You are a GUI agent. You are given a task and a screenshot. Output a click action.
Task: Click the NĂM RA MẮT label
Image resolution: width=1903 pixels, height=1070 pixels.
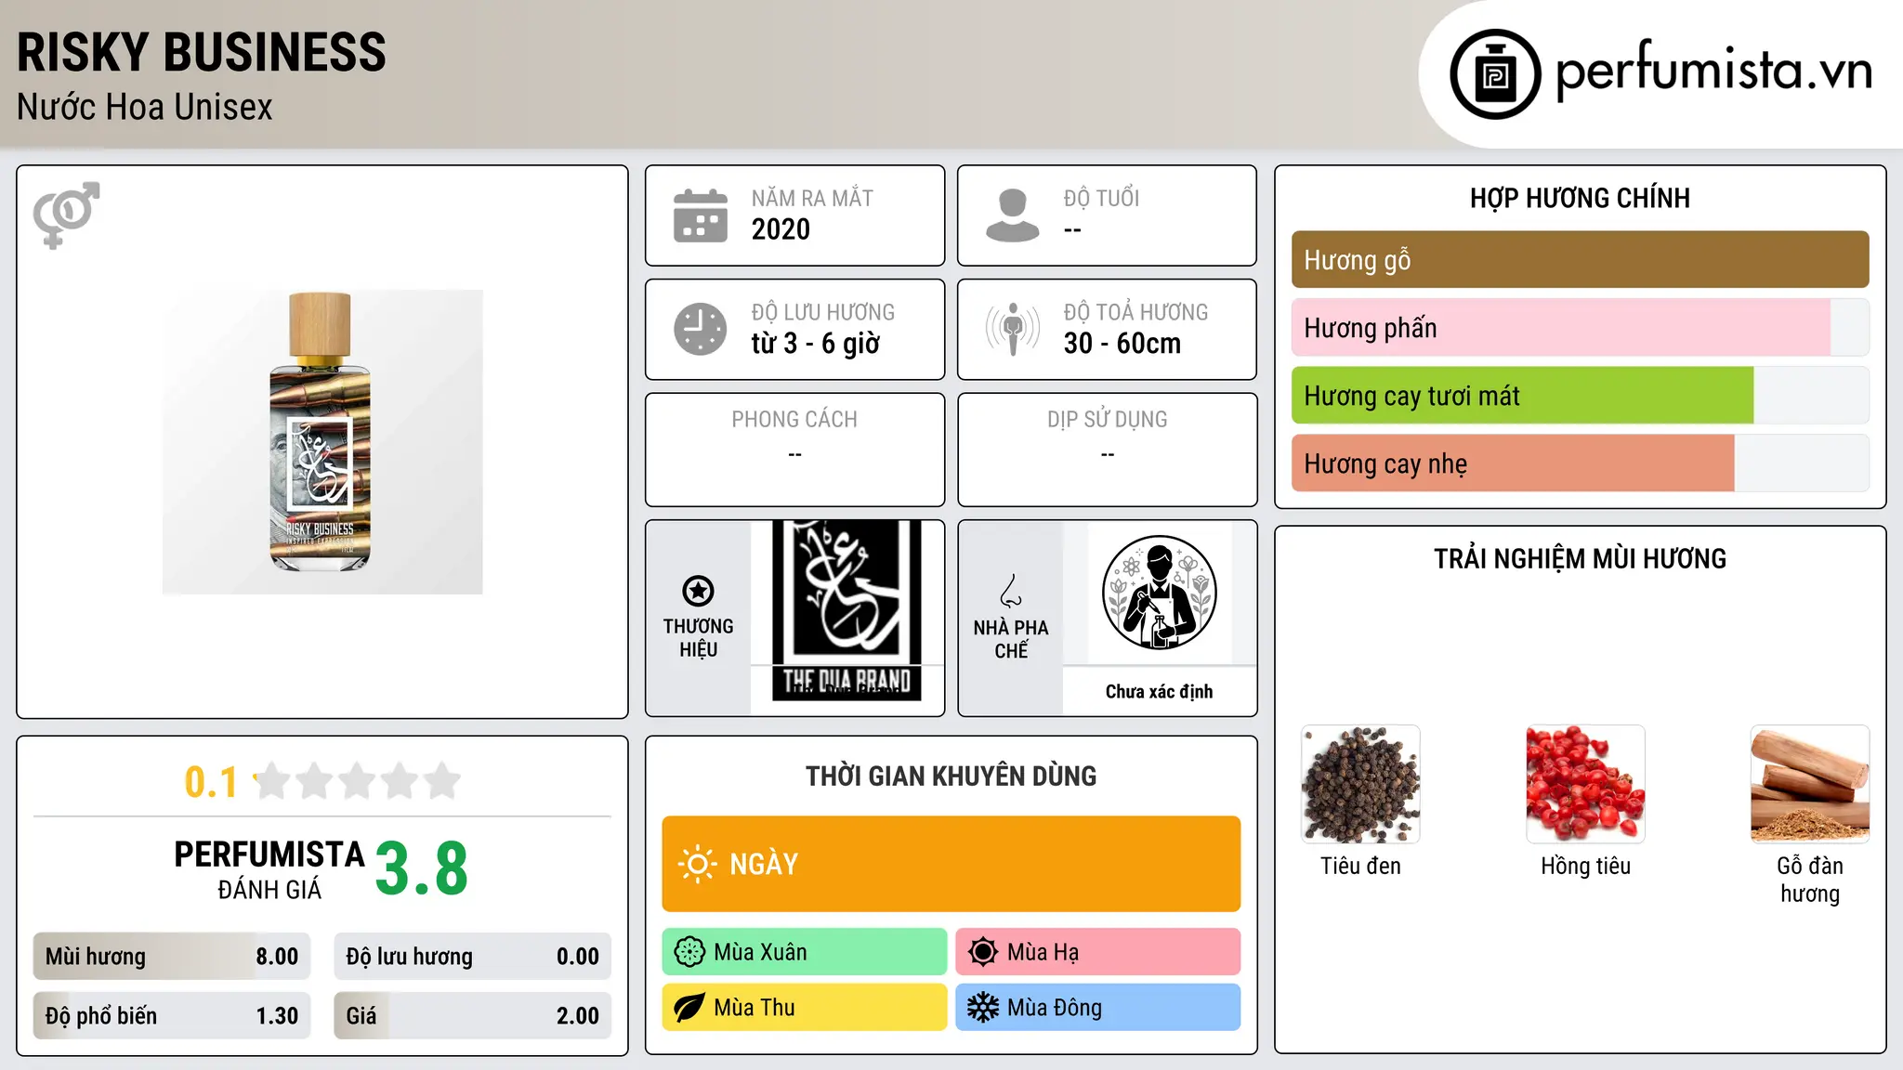tap(812, 198)
